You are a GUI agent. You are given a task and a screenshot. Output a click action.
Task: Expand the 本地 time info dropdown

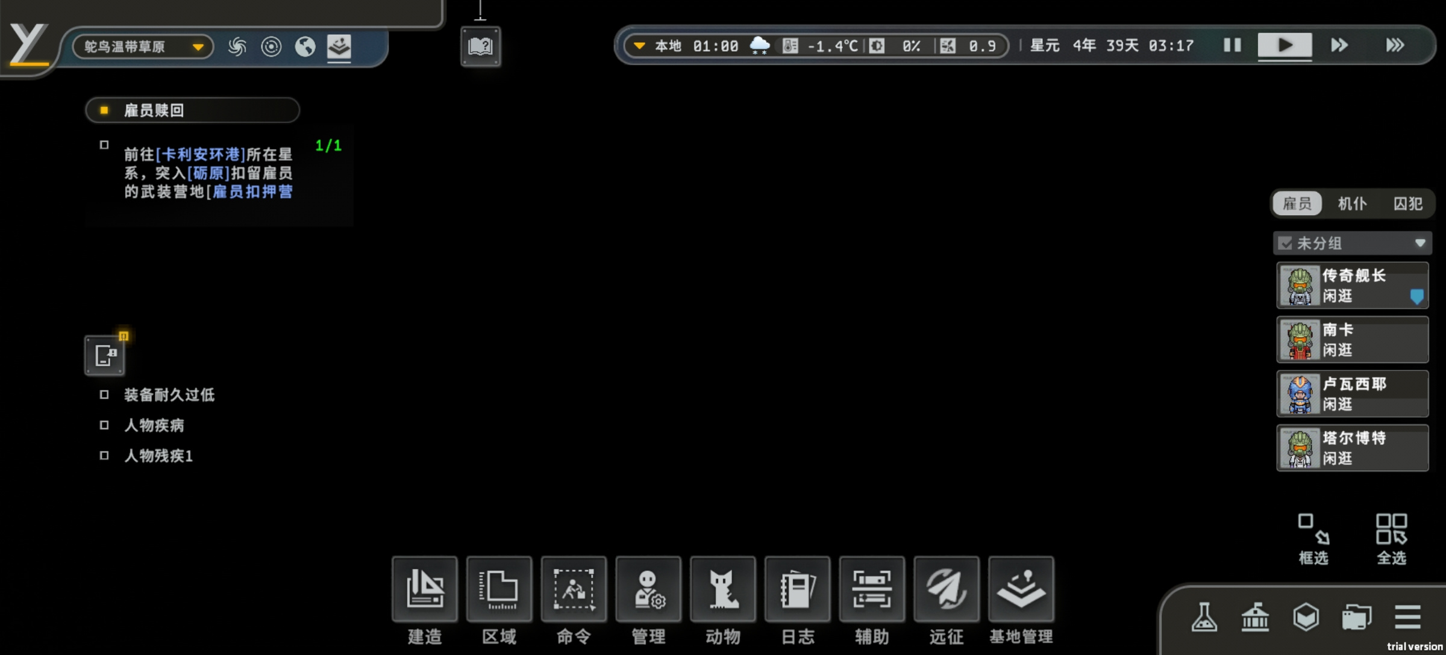click(x=639, y=46)
